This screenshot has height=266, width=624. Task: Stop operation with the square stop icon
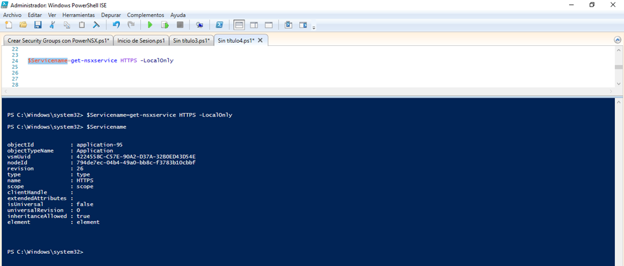coord(180,25)
